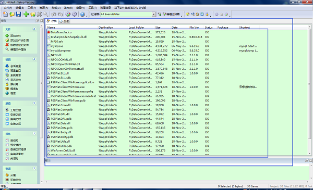
Task: Select the mysqldump.exe file row
Action: pyautogui.click(x=156, y=50)
